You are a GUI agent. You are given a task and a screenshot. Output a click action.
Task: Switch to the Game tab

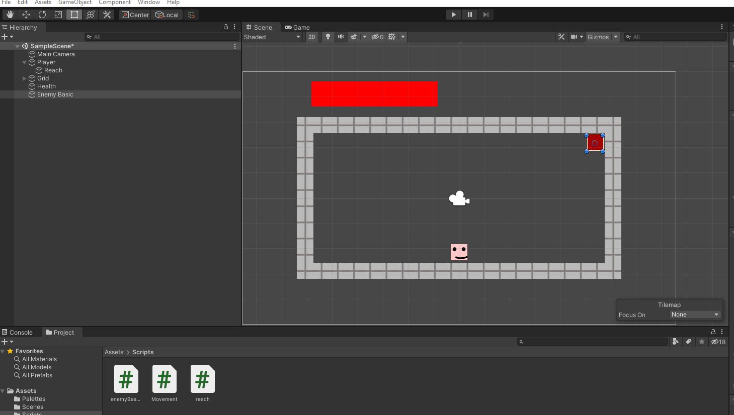[x=297, y=27]
